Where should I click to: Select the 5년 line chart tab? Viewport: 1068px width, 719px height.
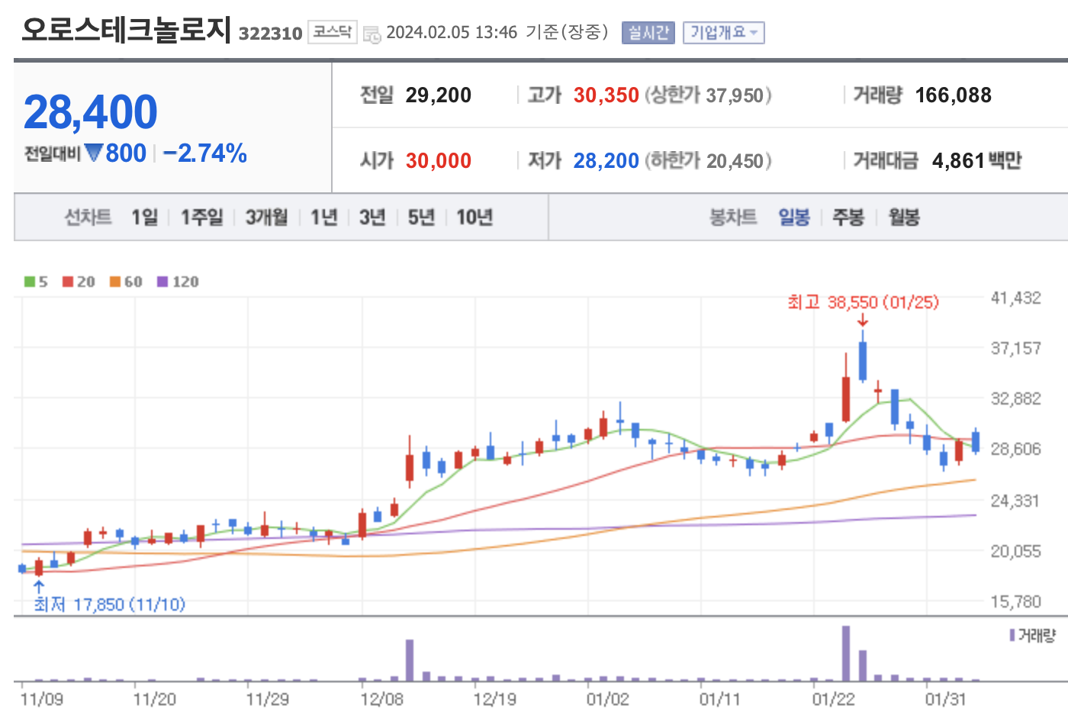421,218
